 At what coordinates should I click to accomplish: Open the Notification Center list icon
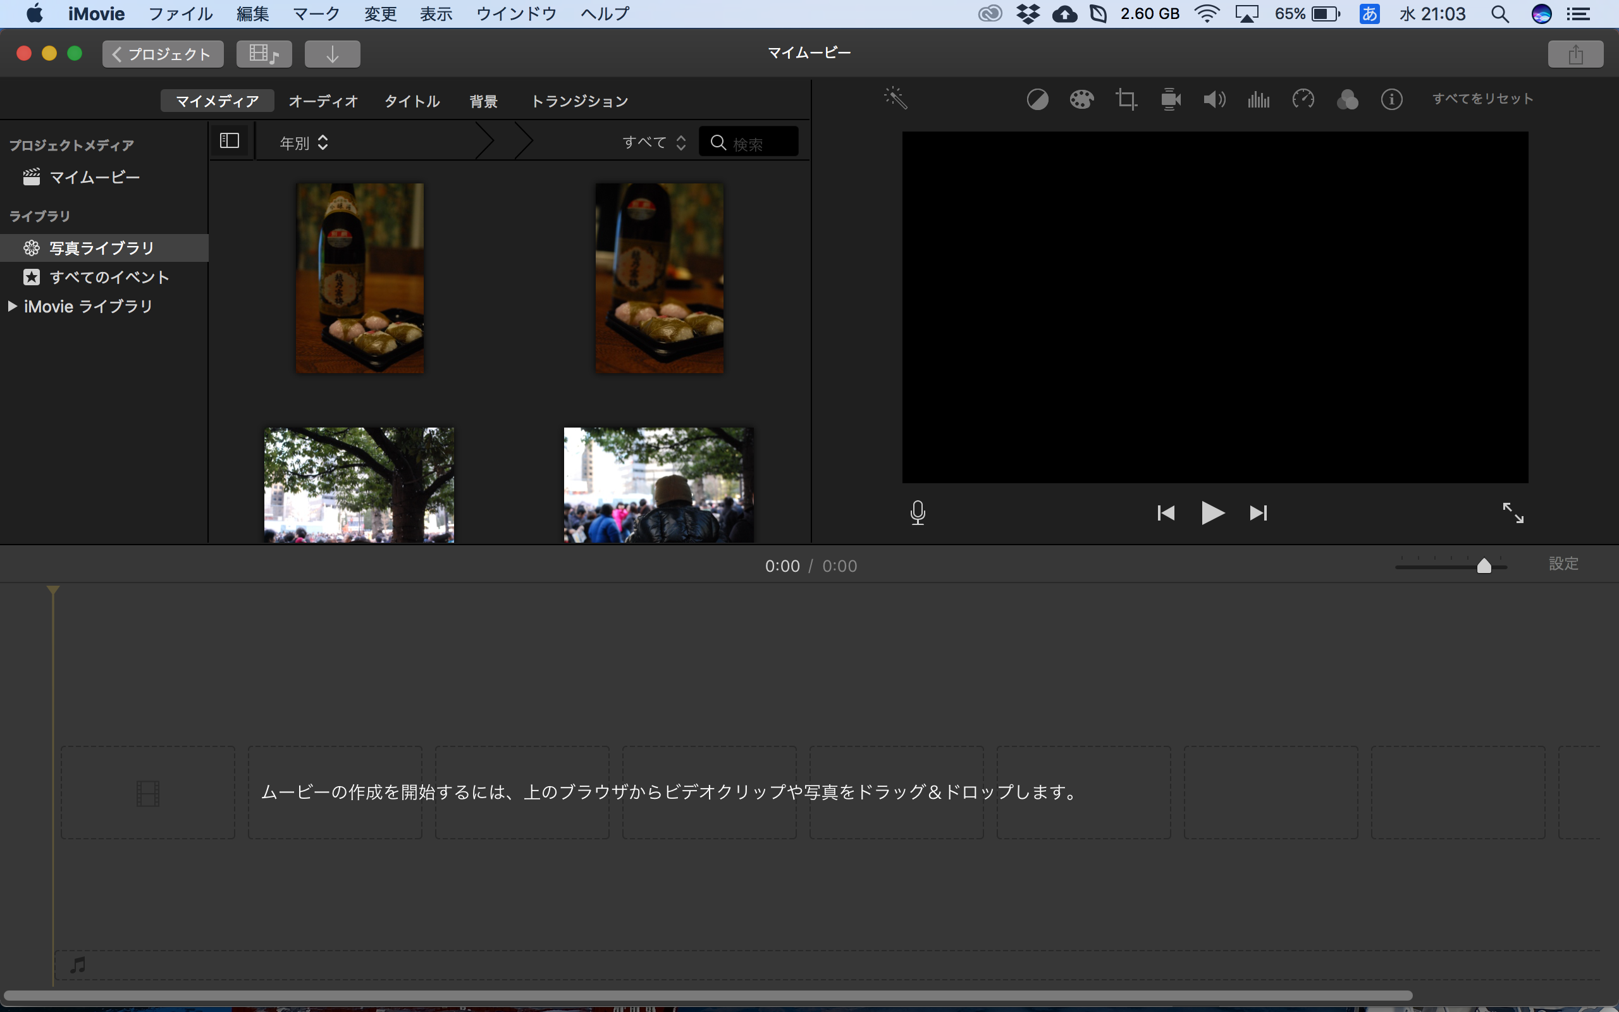click(x=1579, y=13)
